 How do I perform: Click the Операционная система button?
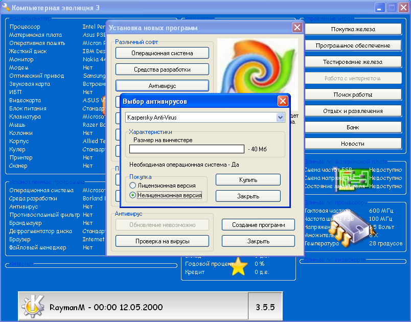[x=162, y=53]
